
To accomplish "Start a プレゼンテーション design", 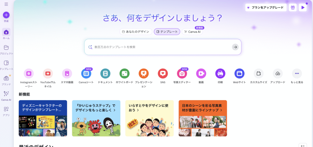I will coord(144,74).
